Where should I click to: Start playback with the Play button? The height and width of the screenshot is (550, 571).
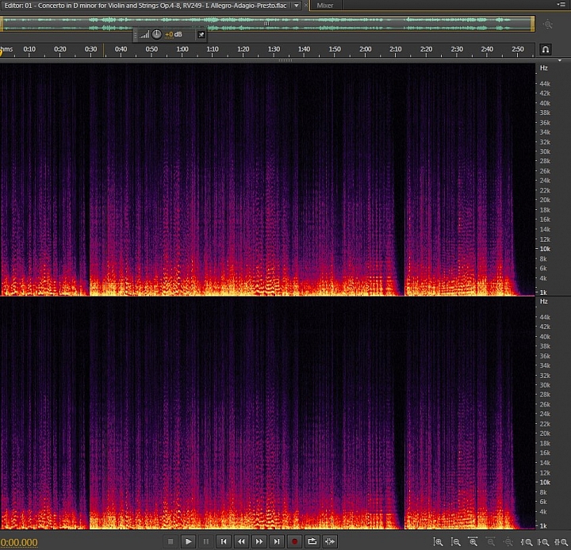point(188,541)
